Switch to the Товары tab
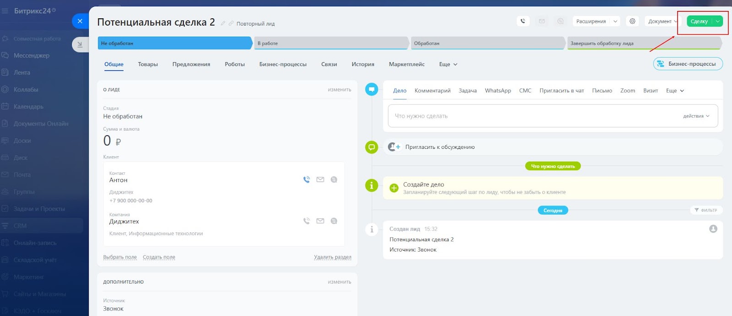This screenshot has width=732, height=316. (148, 64)
